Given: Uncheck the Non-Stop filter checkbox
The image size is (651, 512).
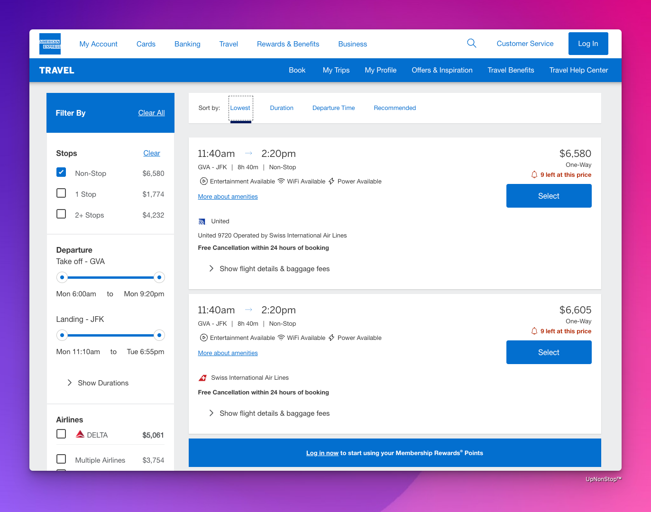Looking at the screenshot, I should click(61, 173).
